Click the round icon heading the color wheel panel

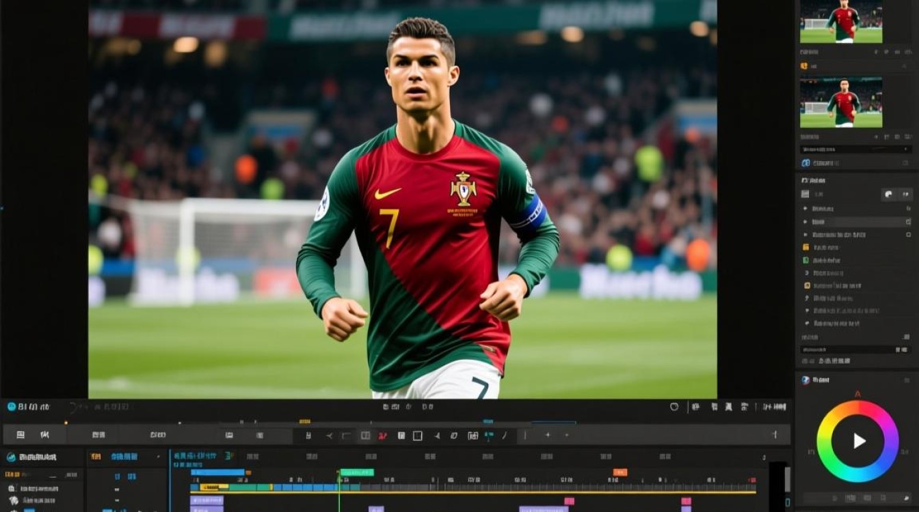(805, 380)
